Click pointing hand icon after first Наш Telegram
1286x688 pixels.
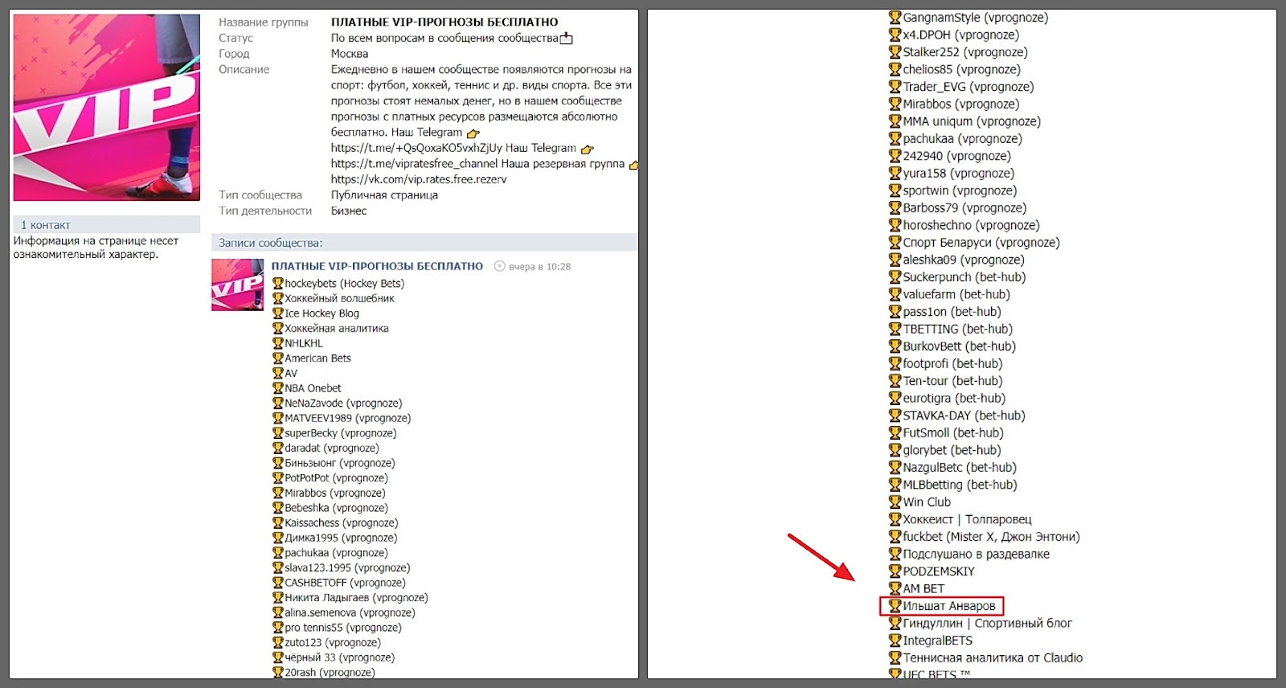[473, 133]
